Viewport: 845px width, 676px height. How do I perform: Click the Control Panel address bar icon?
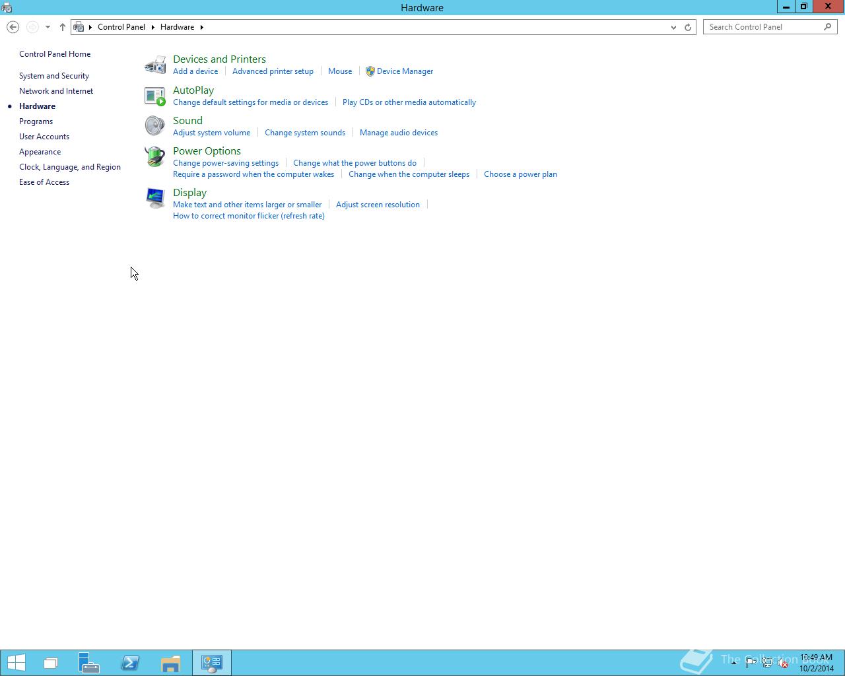(79, 27)
